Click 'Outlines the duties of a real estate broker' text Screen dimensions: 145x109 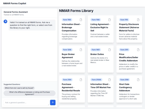(100, 60)
